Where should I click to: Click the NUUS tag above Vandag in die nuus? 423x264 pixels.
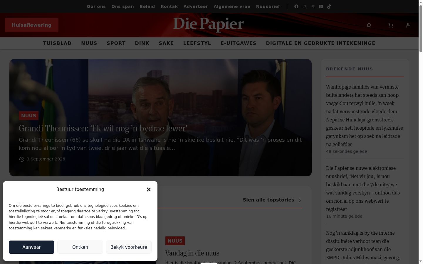point(175,241)
